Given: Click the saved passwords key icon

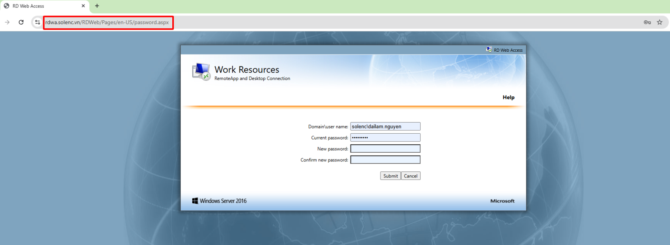Looking at the screenshot, I should point(647,22).
